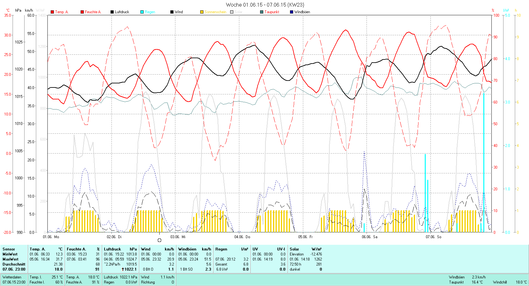The image size is (529, 286).
Task: Click the '04.06. Do' date label
Action: pos(242,237)
